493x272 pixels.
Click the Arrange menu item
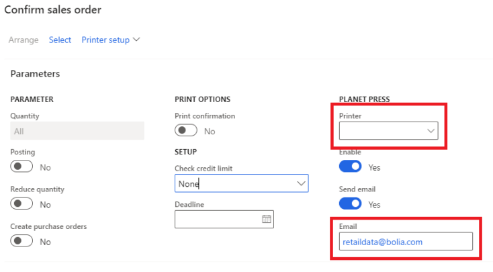24,40
